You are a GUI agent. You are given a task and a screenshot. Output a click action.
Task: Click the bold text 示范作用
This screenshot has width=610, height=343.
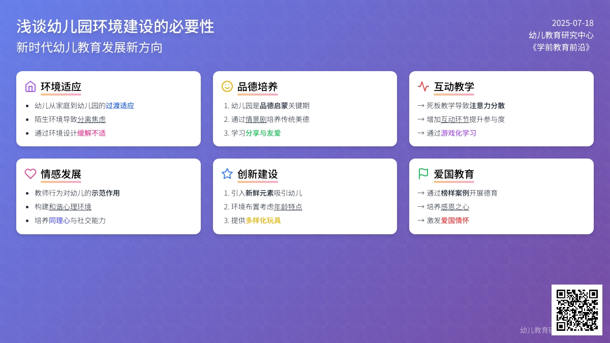(x=106, y=193)
